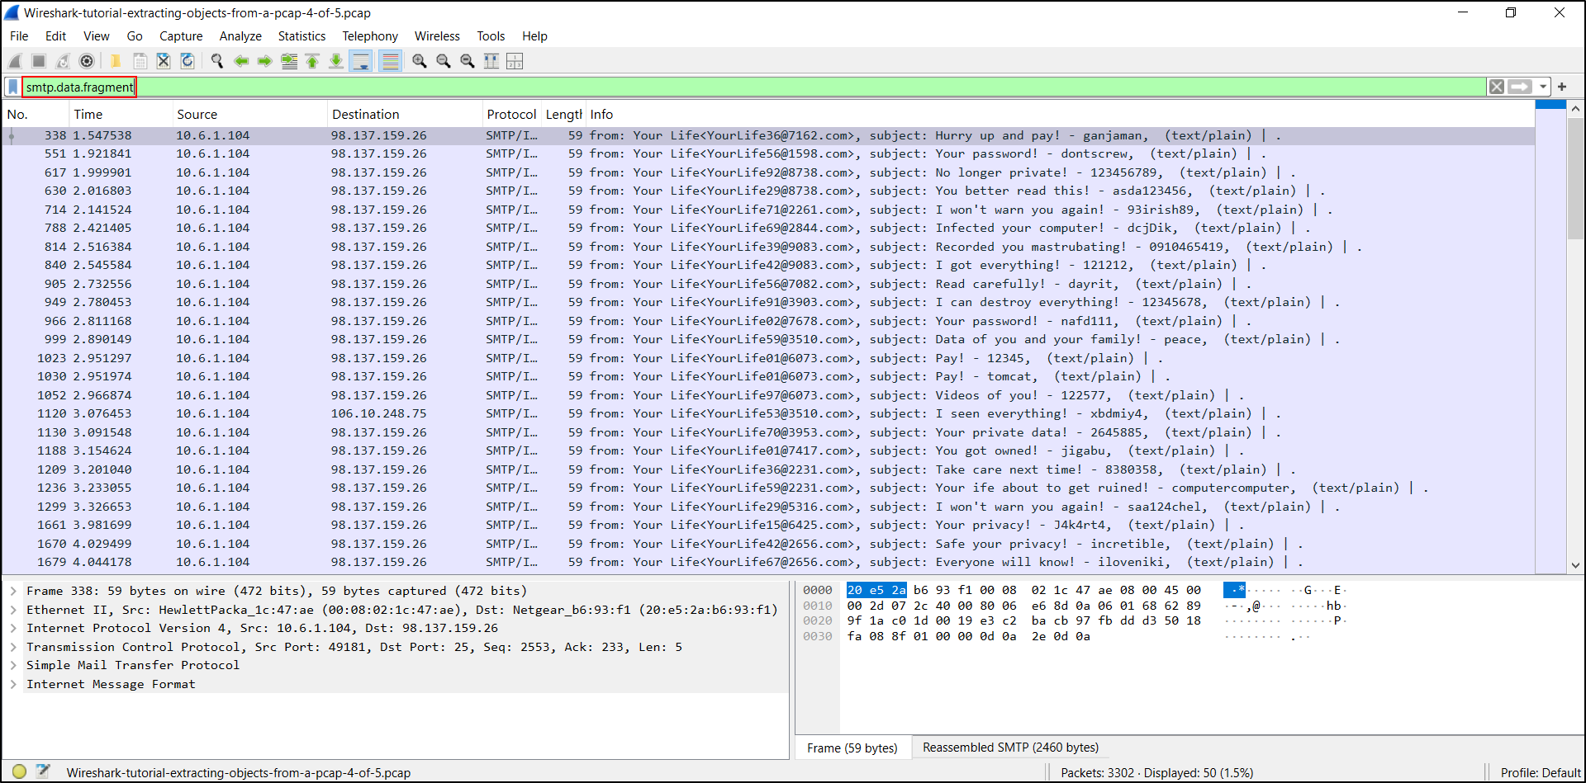Reload this capture file
The height and width of the screenshot is (783, 1586).
click(188, 61)
